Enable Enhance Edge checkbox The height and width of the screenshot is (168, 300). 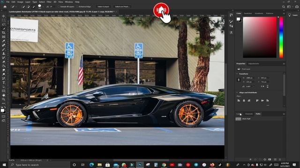click(77, 7)
